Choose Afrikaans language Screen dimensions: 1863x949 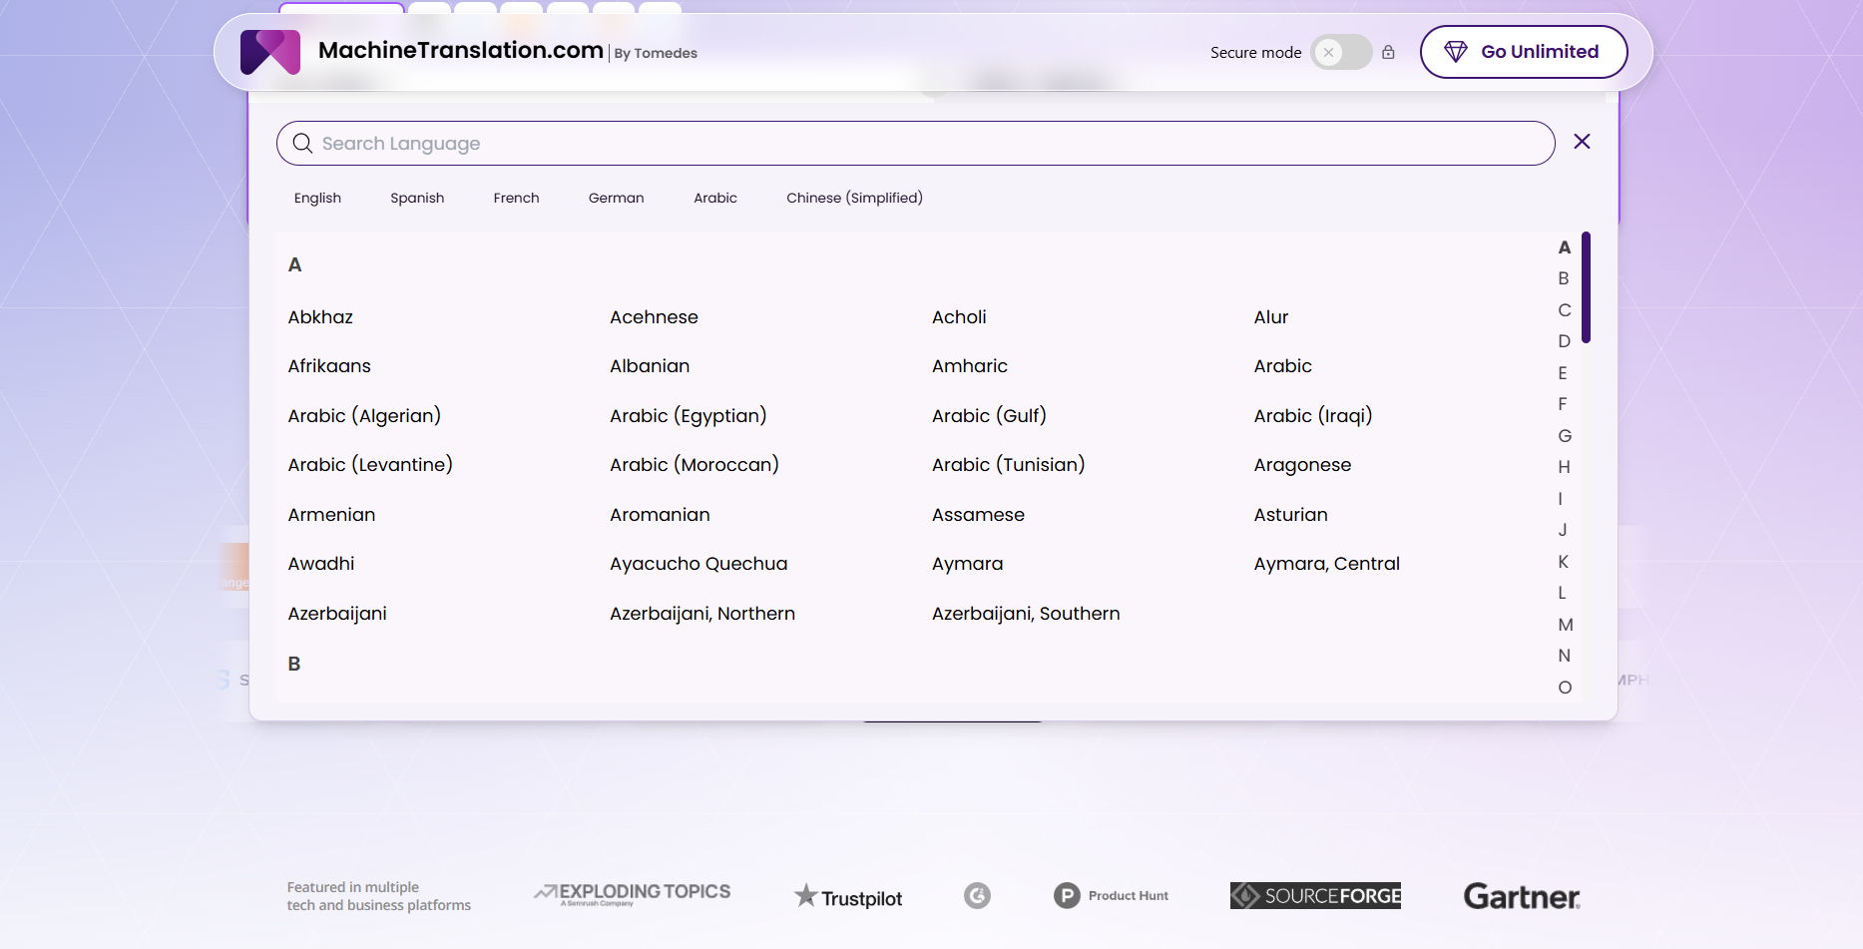329,366
